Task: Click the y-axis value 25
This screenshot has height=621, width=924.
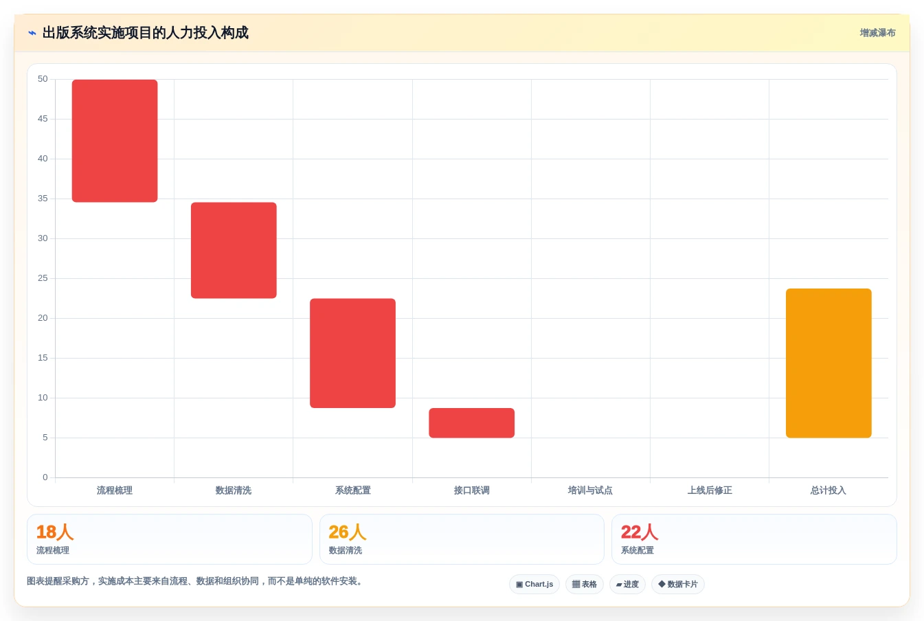Action: click(x=43, y=278)
